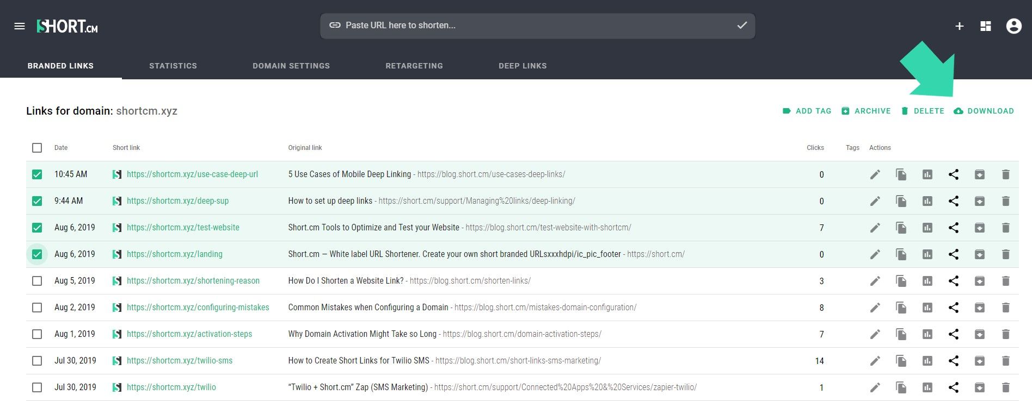This screenshot has height=401, width=1032.
Task: Click the Clicks column header
Action: pyautogui.click(x=815, y=148)
